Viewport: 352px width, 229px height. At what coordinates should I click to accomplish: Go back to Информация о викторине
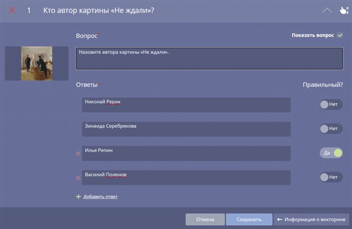[311, 219]
